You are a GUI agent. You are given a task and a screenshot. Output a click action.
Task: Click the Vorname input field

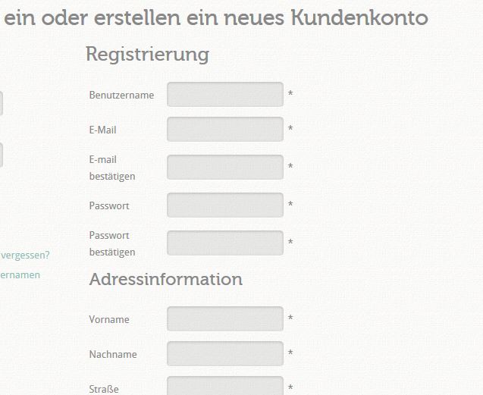click(224, 319)
